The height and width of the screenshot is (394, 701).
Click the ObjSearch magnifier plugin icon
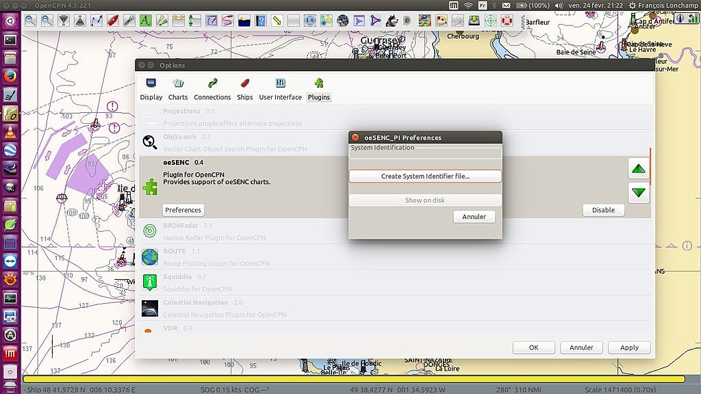click(150, 142)
